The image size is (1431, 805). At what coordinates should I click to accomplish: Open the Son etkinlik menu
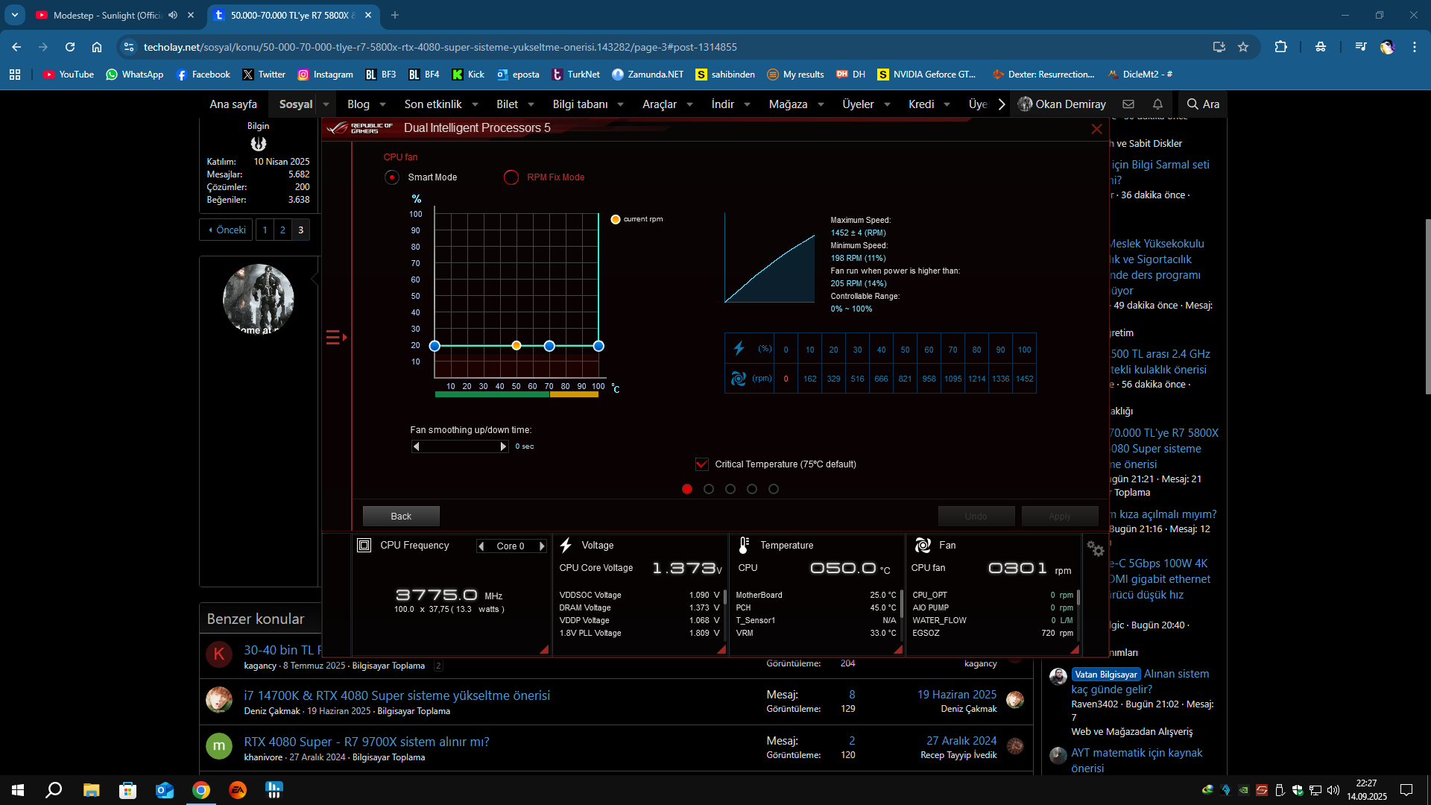coord(433,104)
